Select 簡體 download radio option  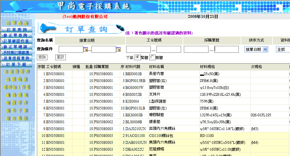click(152, 57)
